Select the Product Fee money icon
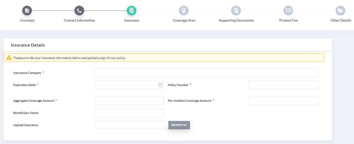This screenshot has height=144, width=354. (288, 11)
